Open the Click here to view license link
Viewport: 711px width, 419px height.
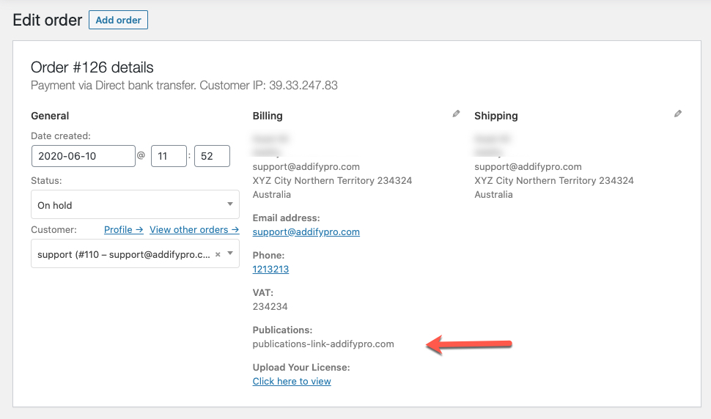tap(292, 382)
